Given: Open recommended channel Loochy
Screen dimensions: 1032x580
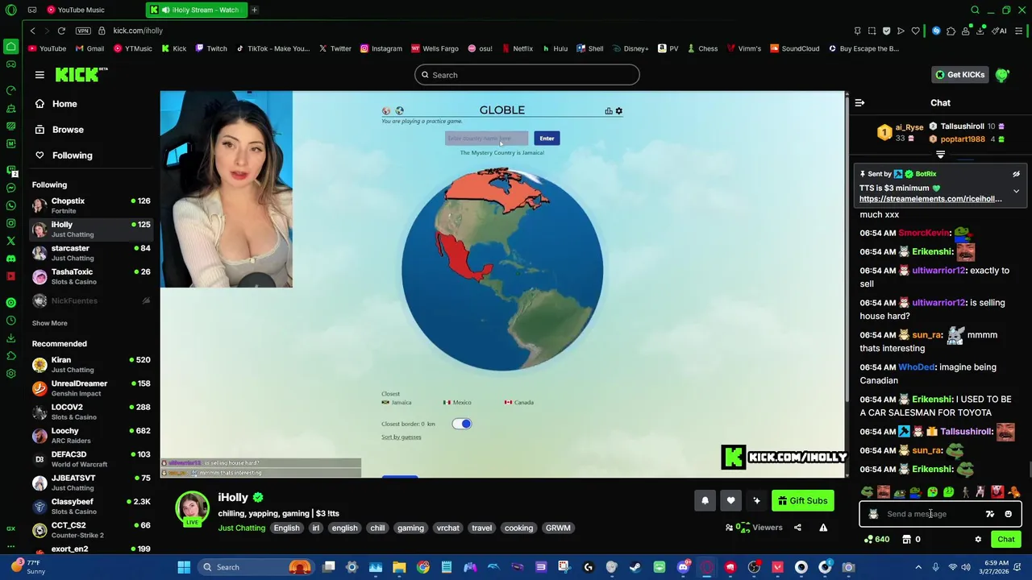Looking at the screenshot, I should pyautogui.click(x=91, y=436).
